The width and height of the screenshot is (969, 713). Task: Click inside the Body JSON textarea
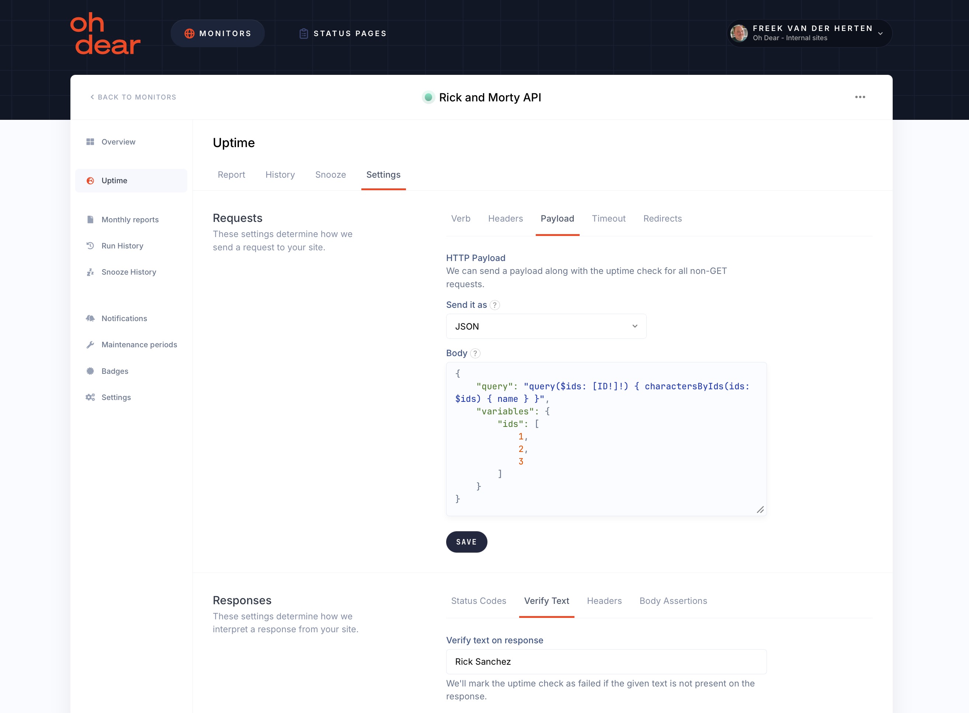tap(607, 439)
